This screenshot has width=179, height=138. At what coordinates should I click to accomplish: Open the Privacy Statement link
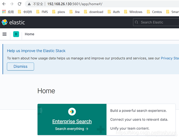170,58
